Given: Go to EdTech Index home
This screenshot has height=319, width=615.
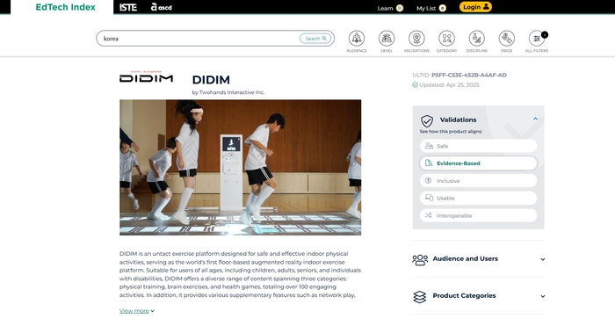Looking at the screenshot, I should click(x=65, y=7).
